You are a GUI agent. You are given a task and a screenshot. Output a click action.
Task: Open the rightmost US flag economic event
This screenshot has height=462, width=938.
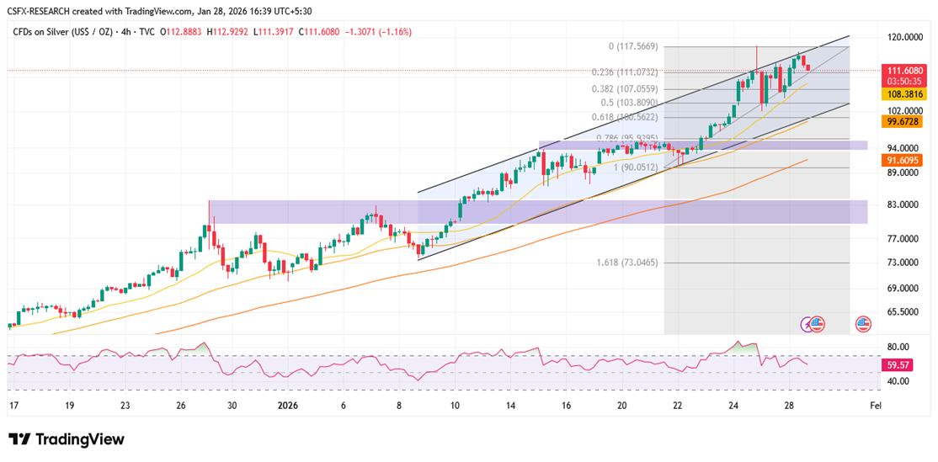point(863,323)
